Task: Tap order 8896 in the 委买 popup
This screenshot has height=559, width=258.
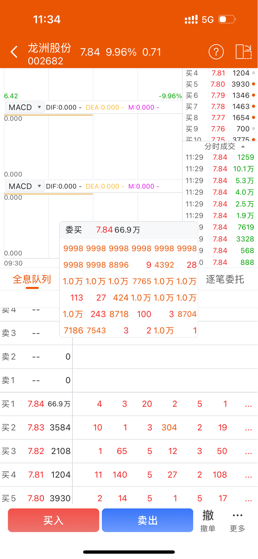Action: (119, 265)
